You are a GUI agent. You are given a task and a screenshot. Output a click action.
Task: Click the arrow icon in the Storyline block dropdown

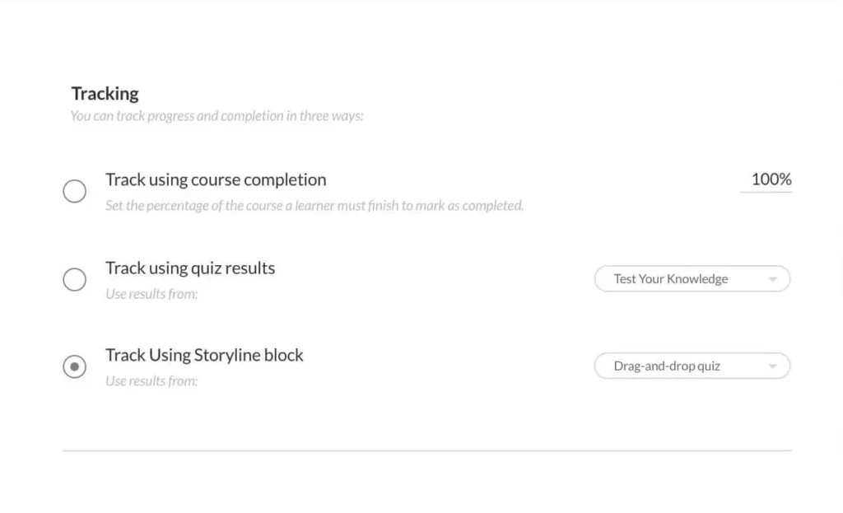pos(772,367)
